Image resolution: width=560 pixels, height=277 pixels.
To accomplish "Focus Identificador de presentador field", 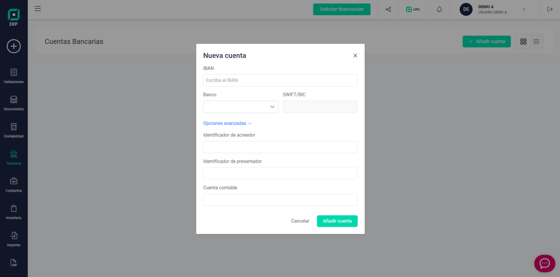I will (x=280, y=174).
